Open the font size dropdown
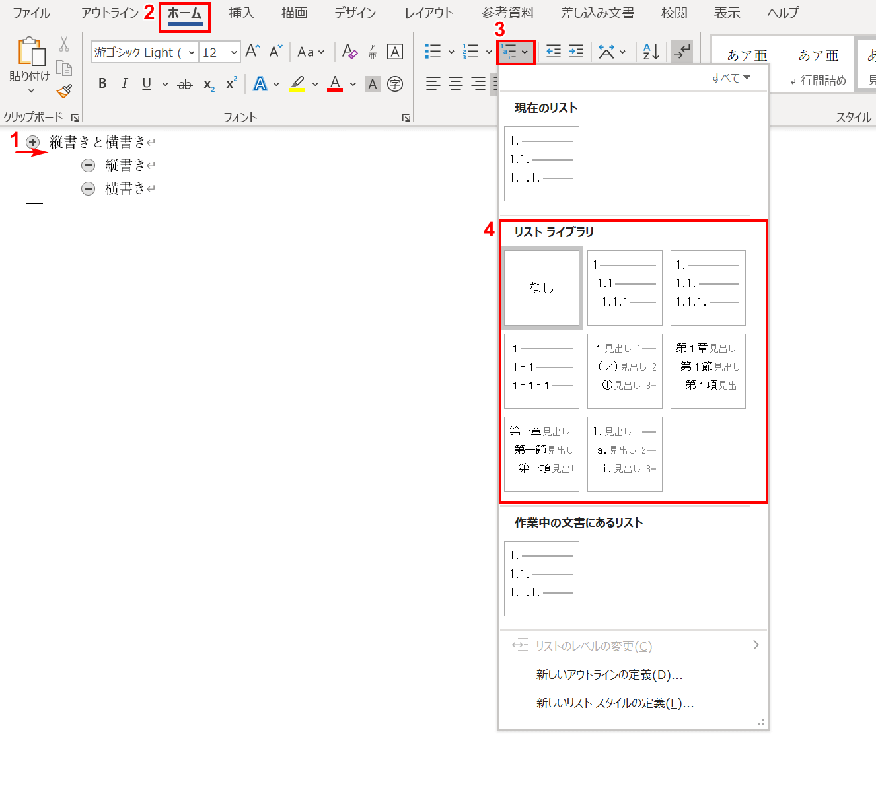876x788 pixels. coord(233,52)
